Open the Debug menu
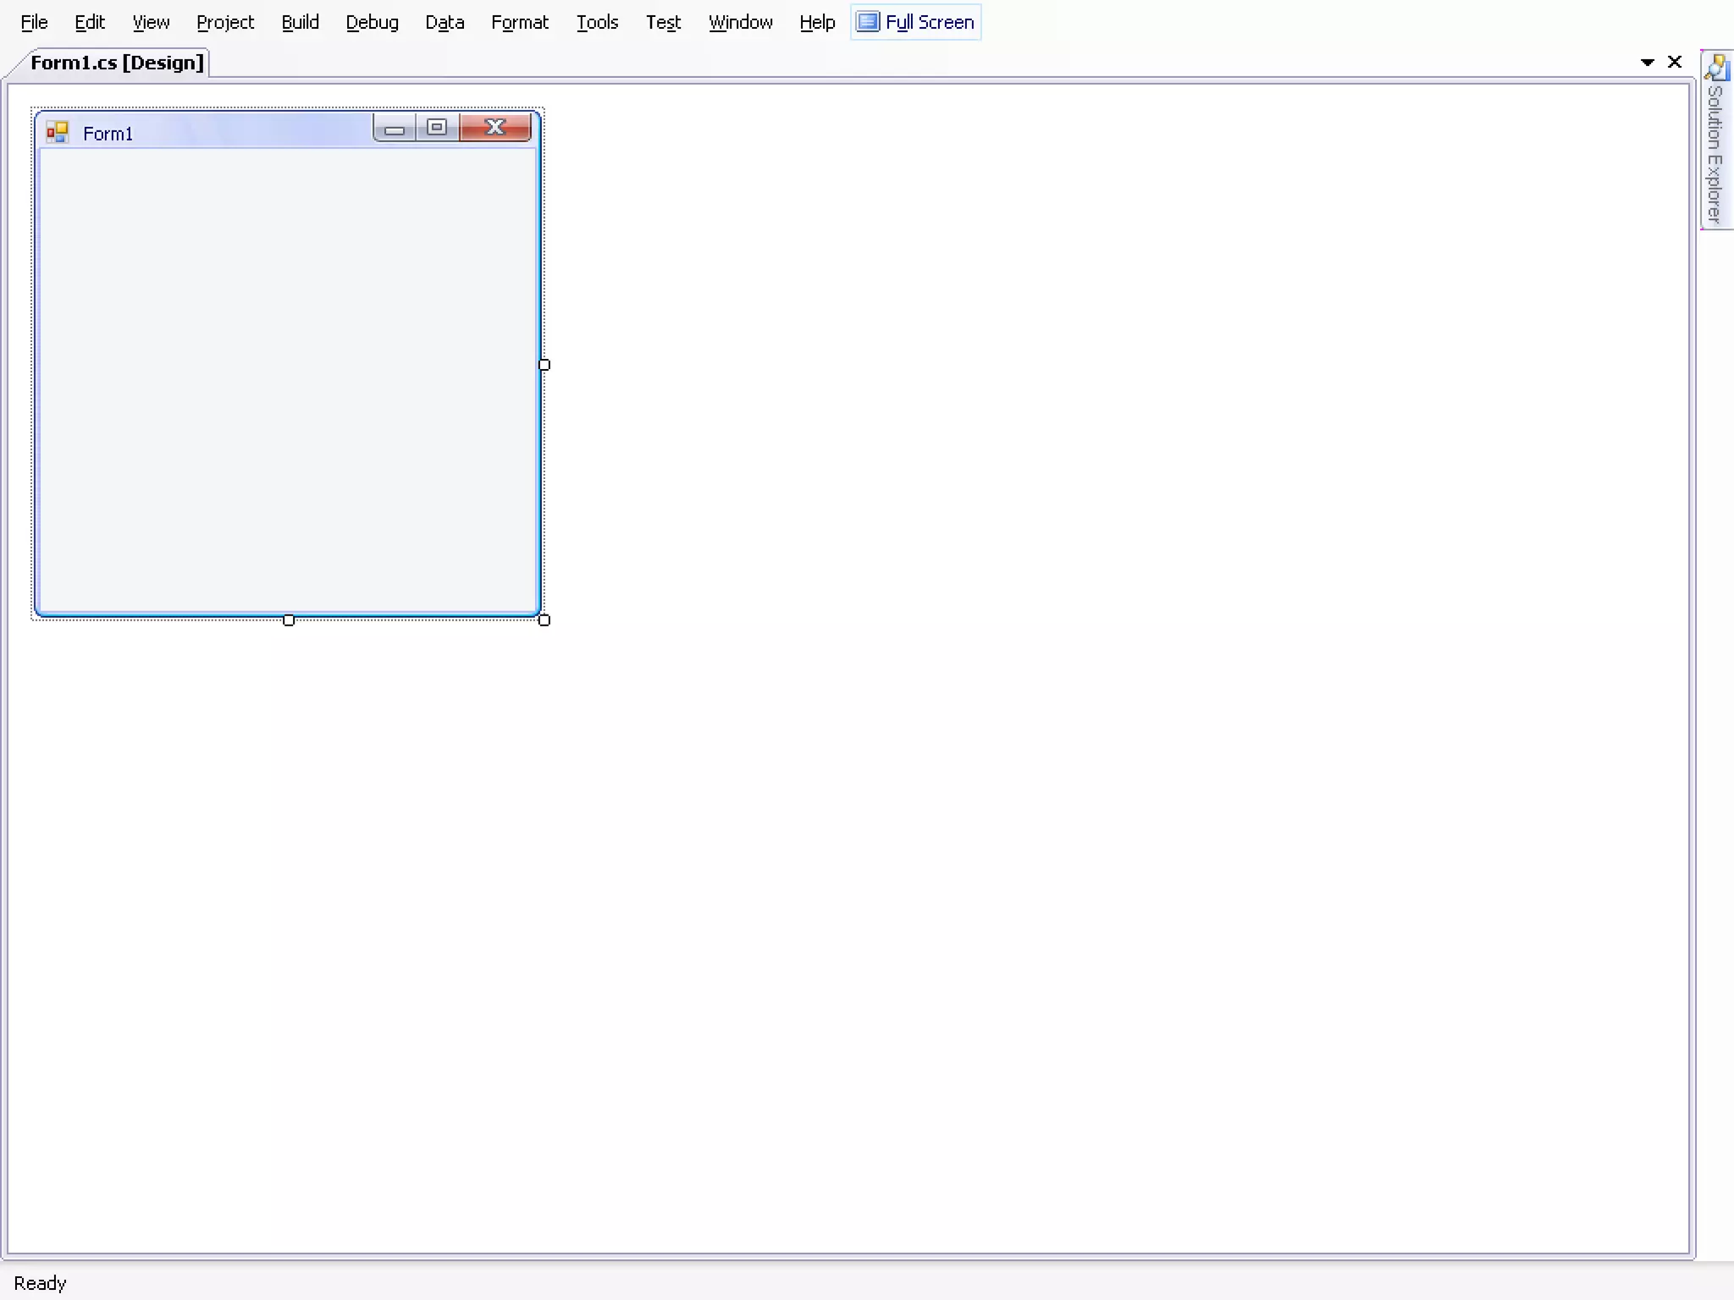Image resolution: width=1734 pixels, height=1300 pixels. (372, 22)
